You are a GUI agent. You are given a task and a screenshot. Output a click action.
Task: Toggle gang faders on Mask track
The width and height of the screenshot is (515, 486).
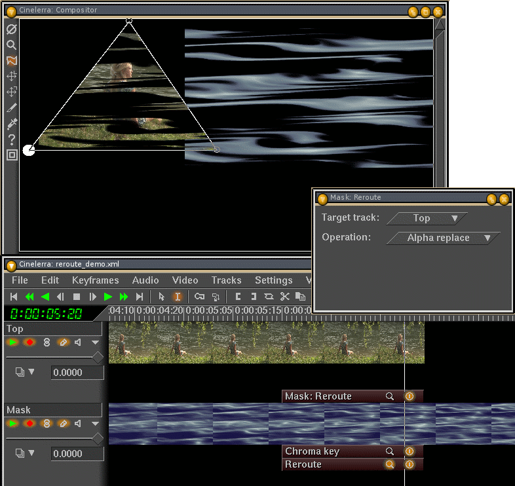pyautogui.click(x=47, y=423)
